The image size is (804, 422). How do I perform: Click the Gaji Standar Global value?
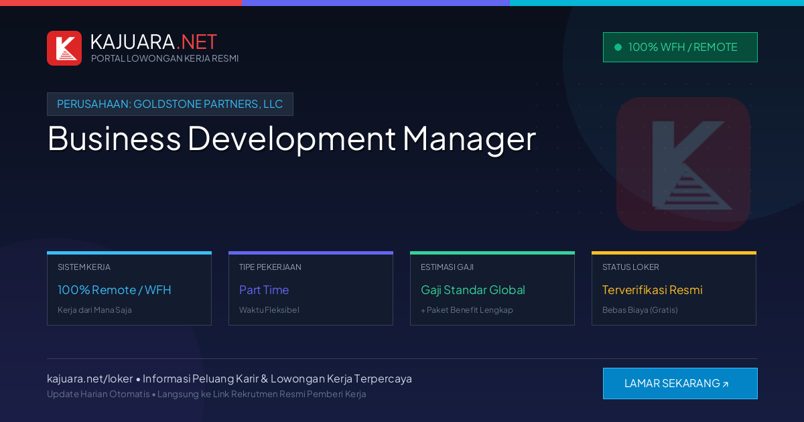(473, 290)
